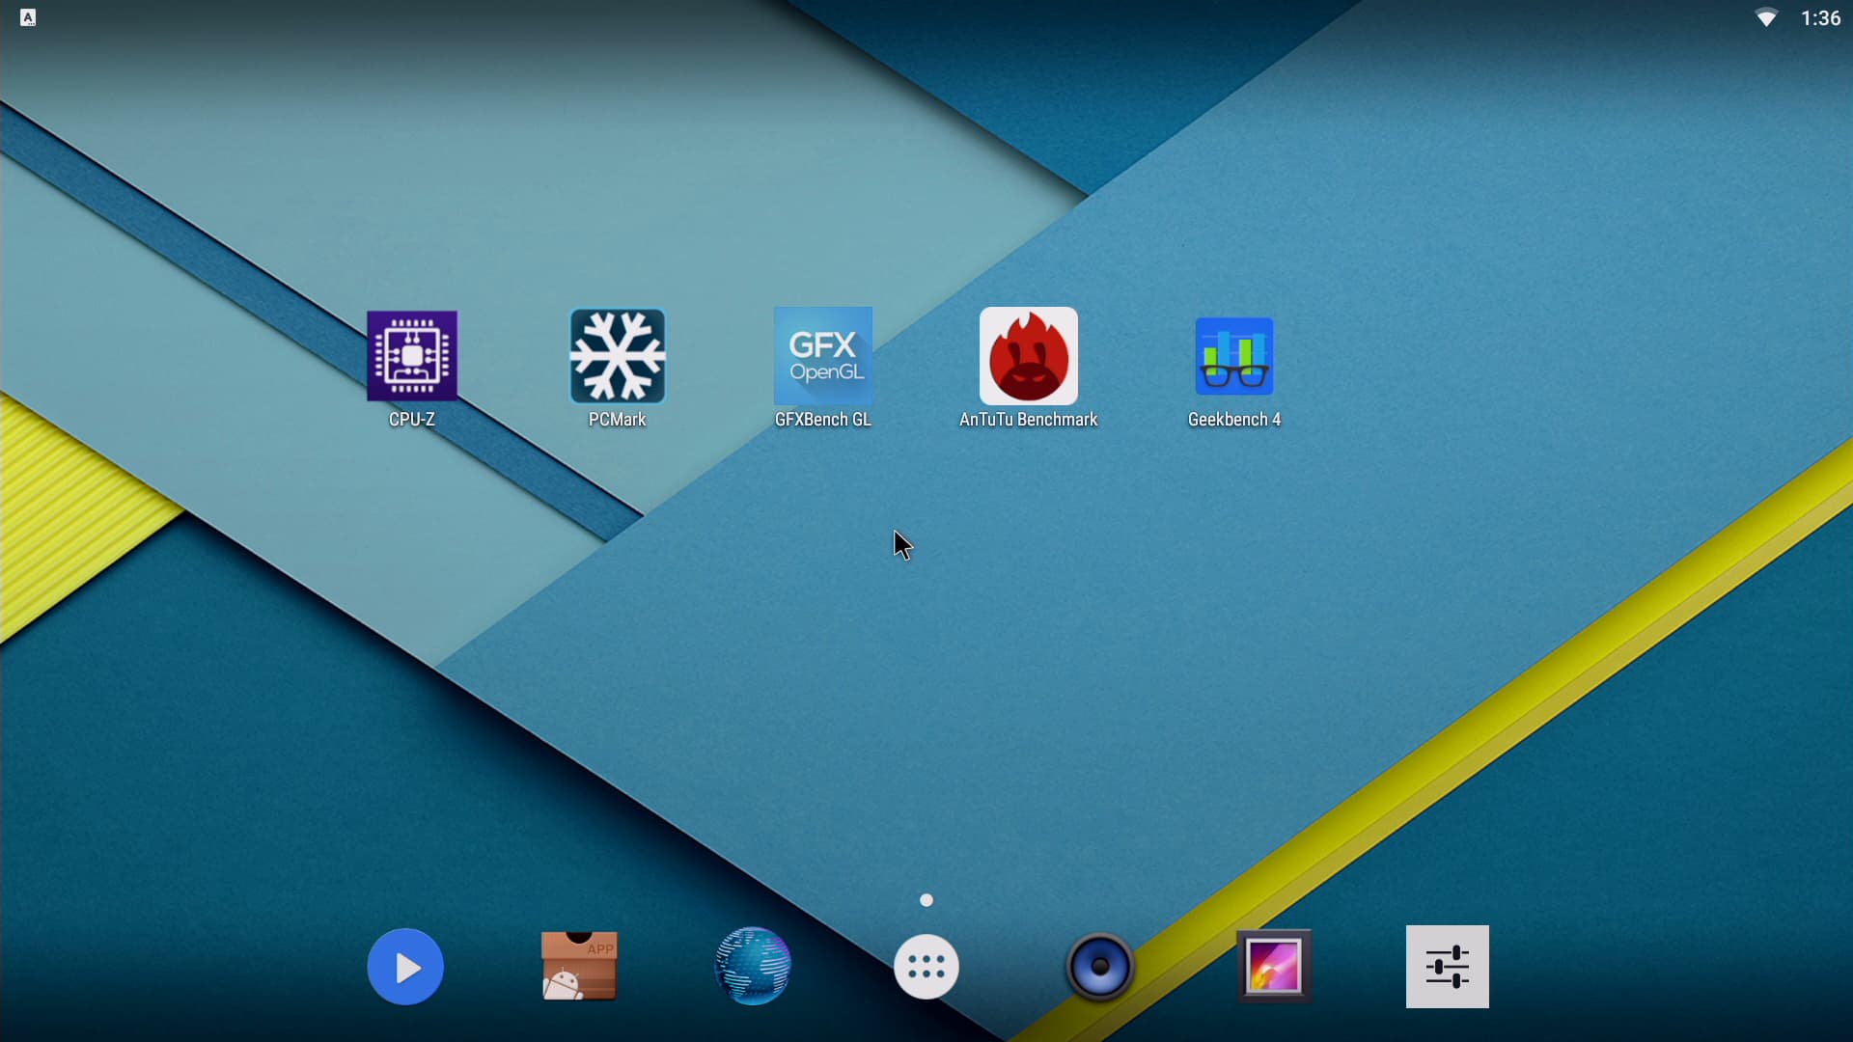Launch the blue play video player

point(405,967)
